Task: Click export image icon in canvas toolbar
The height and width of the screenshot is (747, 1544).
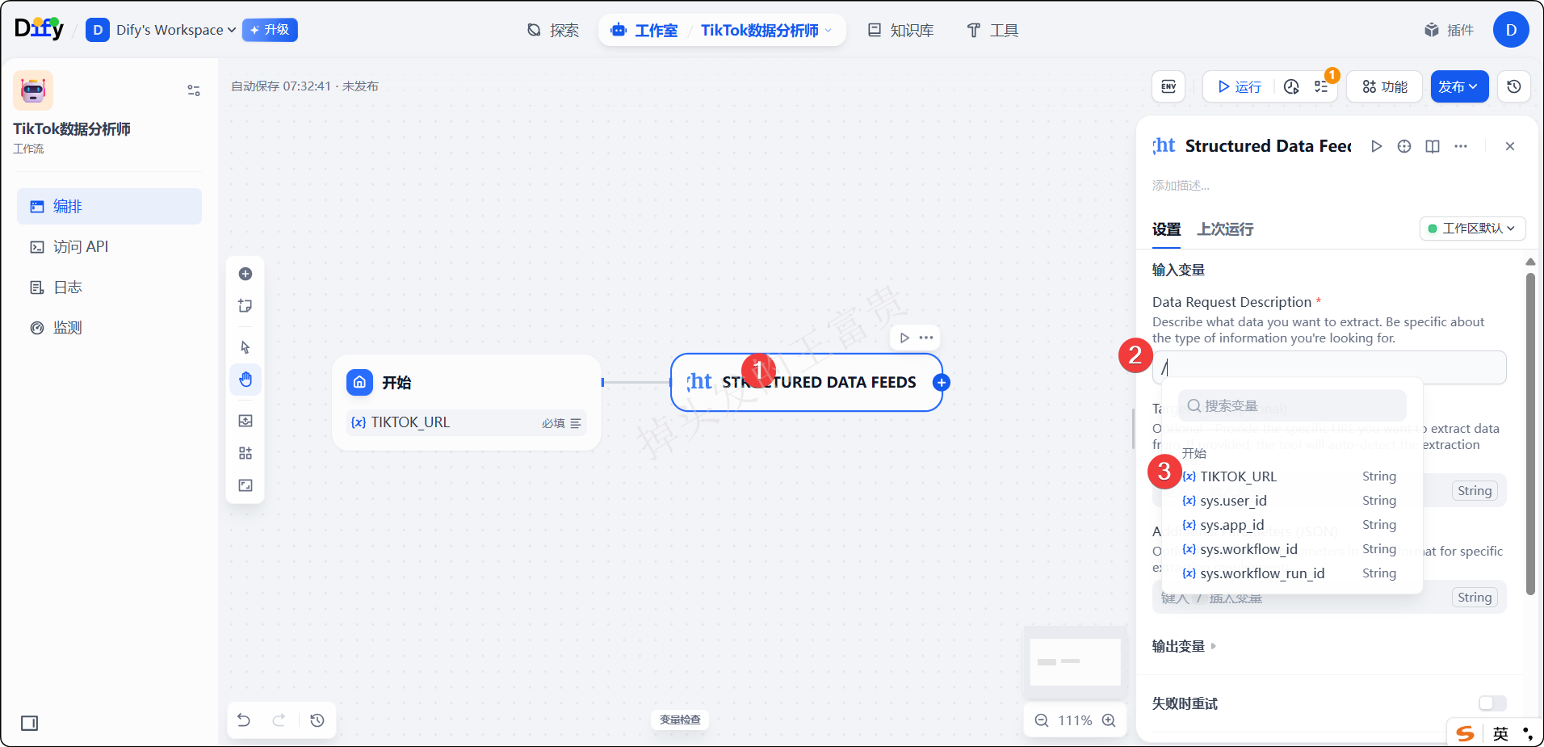Action: click(245, 421)
